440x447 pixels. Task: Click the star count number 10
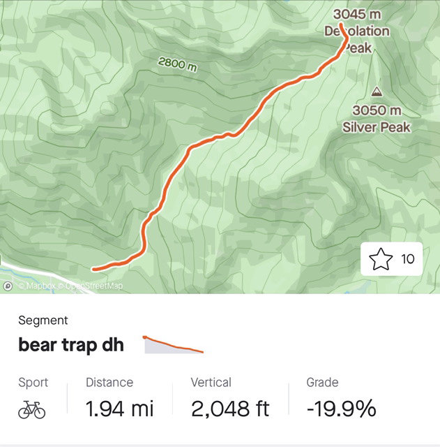(407, 259)
